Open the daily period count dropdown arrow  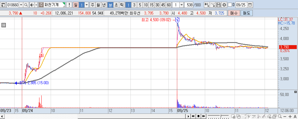(87, 5)
